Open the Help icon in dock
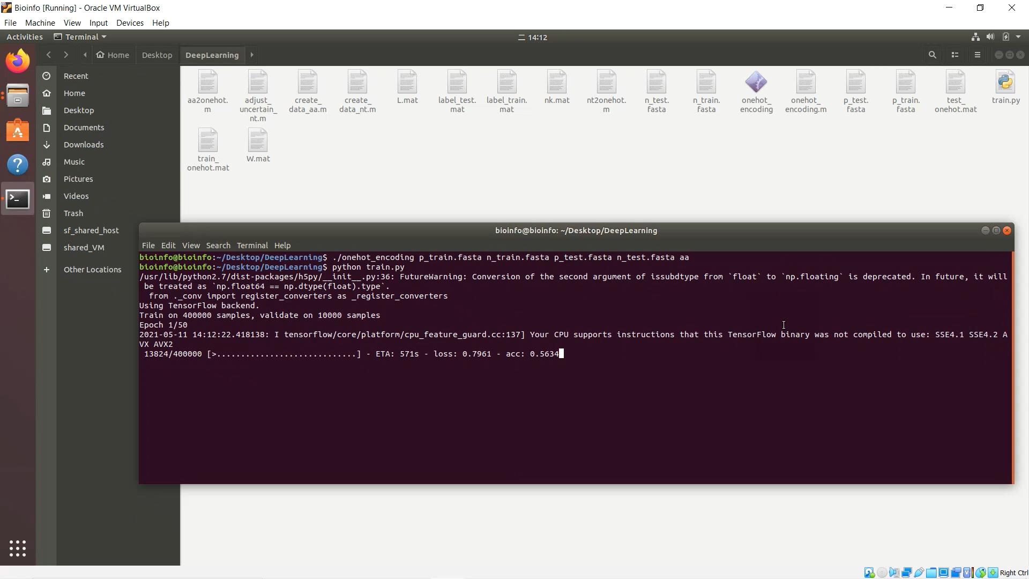The image size is (1029, 579). pyautogui.click(x=18, y=165)
